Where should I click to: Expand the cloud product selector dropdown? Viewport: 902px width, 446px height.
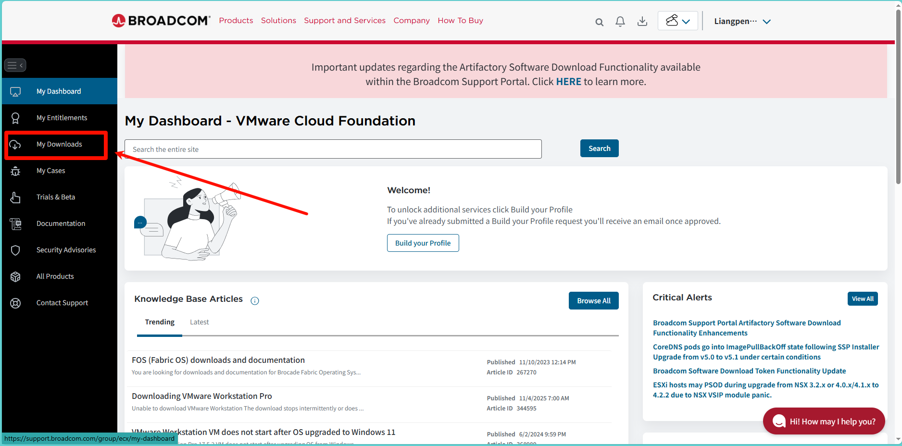(x=677, y=21)
